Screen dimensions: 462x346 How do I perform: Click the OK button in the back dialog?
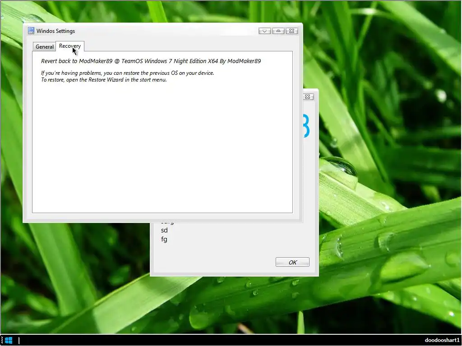point(292,262)
